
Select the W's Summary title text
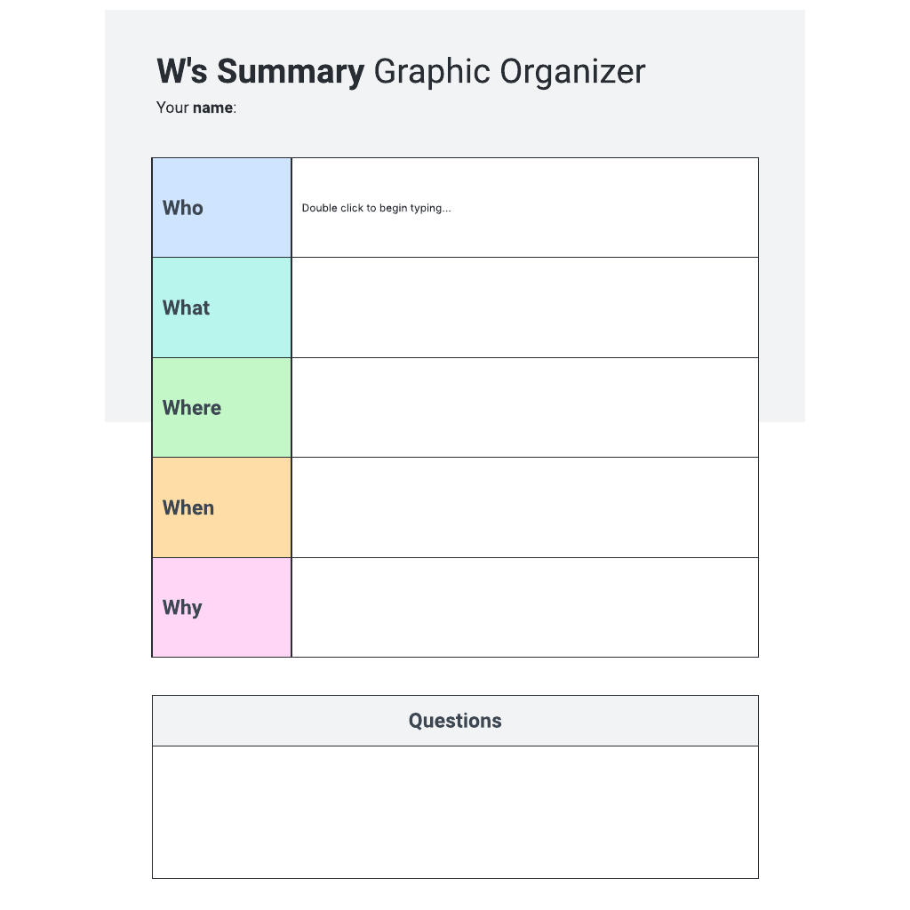(x=260, y=72)
